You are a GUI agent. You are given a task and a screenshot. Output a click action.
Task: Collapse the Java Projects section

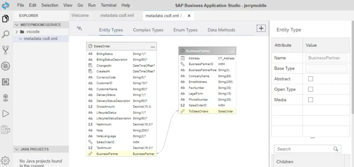tap(17, 149)
